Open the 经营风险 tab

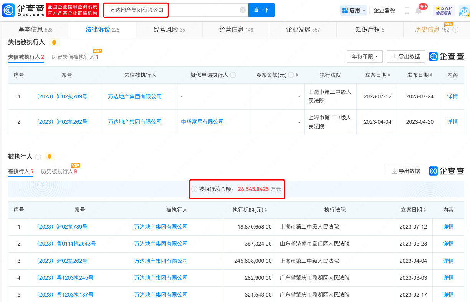[169, 30]
